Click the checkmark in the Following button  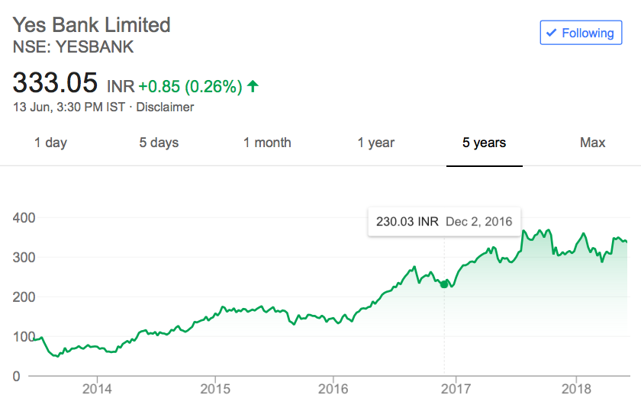pyautogui.click(x=552, y=33)
